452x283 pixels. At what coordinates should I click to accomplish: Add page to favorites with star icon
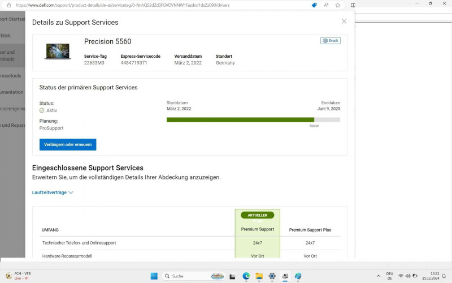tap(337, 5)
